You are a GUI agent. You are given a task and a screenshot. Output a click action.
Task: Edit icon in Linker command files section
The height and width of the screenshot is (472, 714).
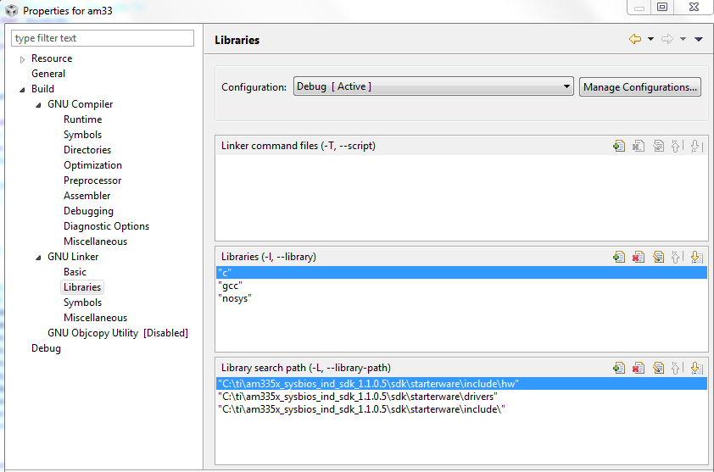[658, 146]
